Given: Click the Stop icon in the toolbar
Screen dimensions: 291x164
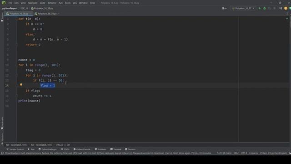Looking at the screenshot, I should point(275,8).
